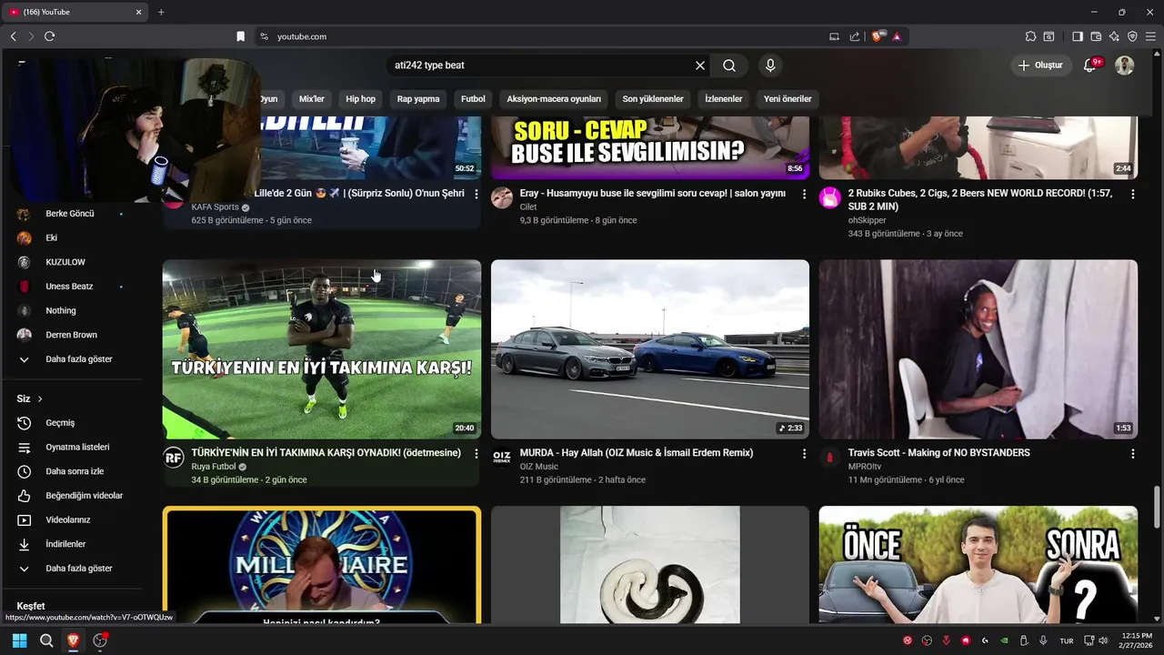
Task: Open options for MURDA Hay Allah video
Action: pyautogui.click(x=804, y=453)
